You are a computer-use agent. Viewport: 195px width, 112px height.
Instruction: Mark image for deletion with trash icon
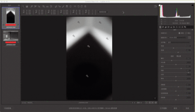coord(85,6)
